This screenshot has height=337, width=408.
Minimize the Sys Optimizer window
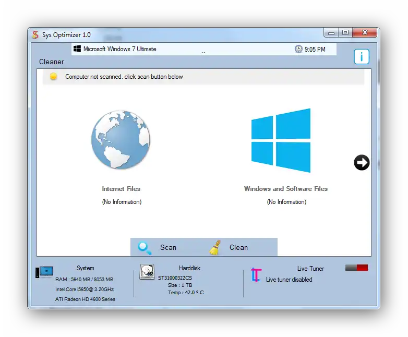tap(331, 33)
